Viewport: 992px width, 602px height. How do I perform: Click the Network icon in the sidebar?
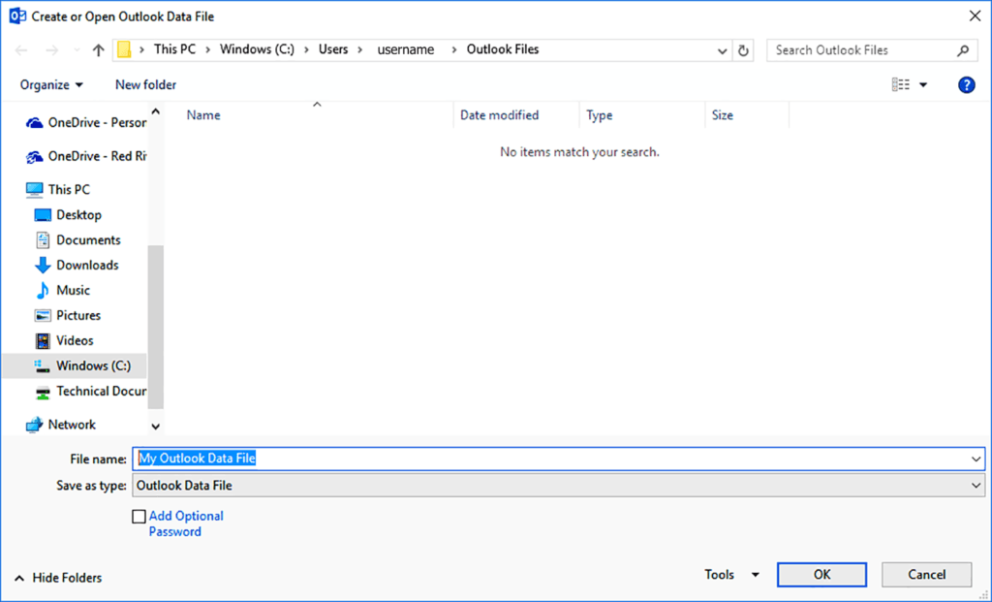pyautogui.click(x=35, y=425)
